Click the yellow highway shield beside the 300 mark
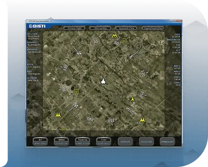208x167 pixels. (x=76, y=91)
